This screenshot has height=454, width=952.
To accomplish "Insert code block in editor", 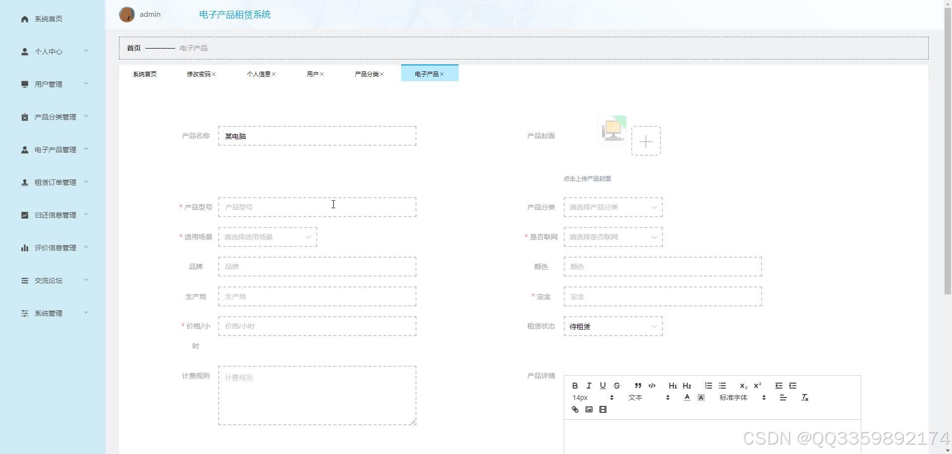I will click(x=652, y=386).
